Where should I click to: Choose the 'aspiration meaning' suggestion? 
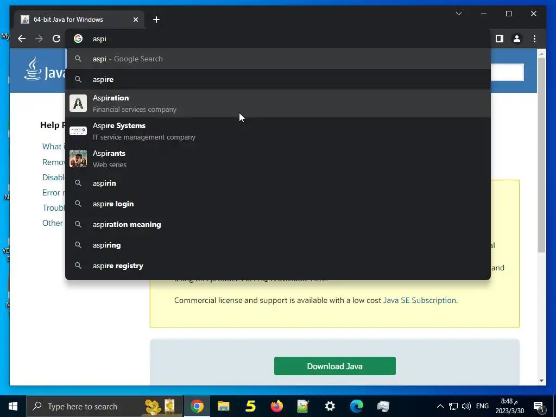[x=278, y=224]
